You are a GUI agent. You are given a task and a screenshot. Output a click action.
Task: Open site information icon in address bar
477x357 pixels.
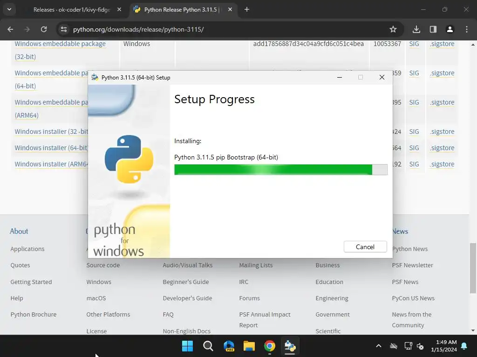(64, 29)
